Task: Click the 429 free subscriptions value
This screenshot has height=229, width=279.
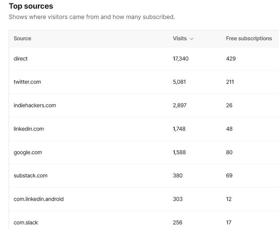Action: (x=231, y=59)
